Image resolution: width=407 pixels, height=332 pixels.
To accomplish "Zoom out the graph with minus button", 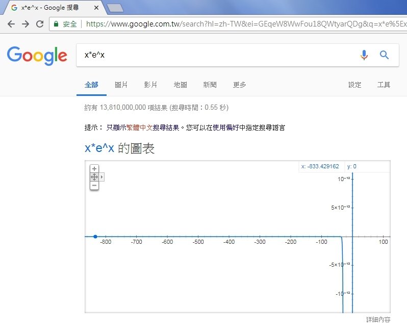I will tap(94, 185).
